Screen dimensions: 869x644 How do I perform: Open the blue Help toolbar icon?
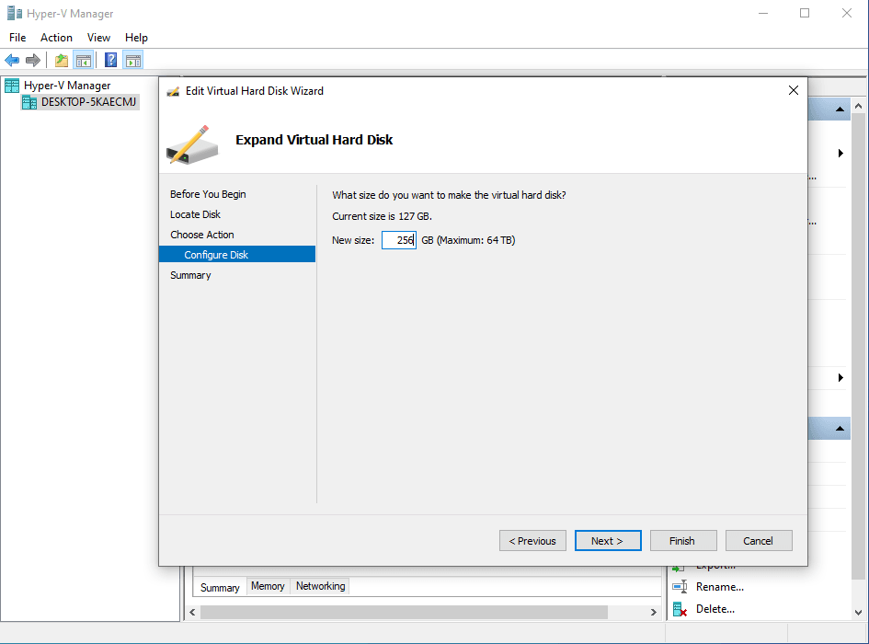(111, 60)
